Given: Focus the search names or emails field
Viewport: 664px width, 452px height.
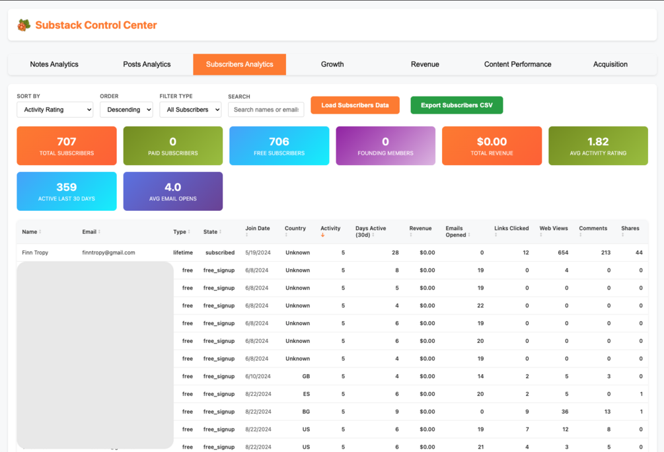Looking at the screenshot, I should pos(266,110).
